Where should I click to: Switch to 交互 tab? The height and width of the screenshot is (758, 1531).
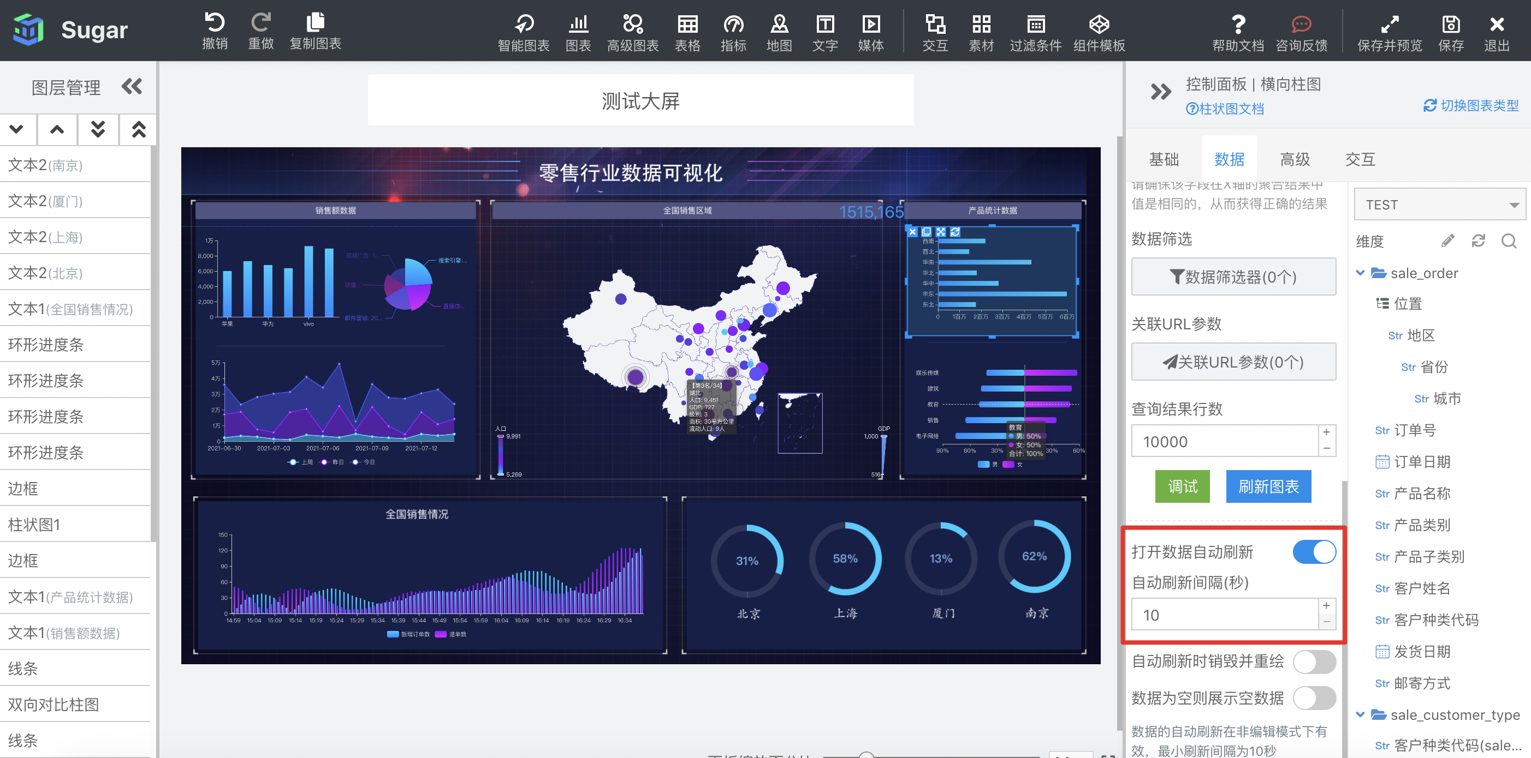pos(1360,159)
